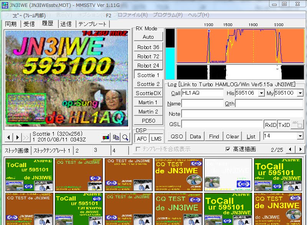307x225 pixels.
Task: Open the log List button
Action: pyautogui.click(x=251, y=136)
